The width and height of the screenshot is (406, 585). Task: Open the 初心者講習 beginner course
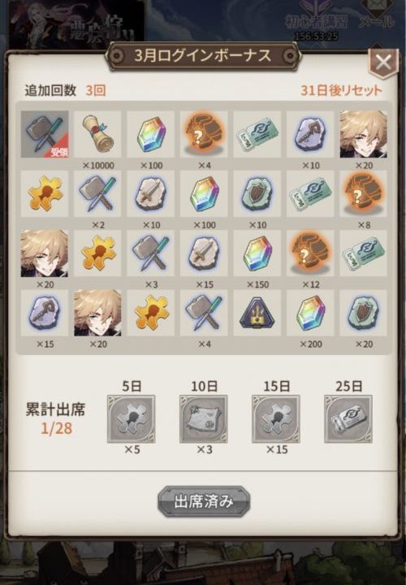point(317,17)
